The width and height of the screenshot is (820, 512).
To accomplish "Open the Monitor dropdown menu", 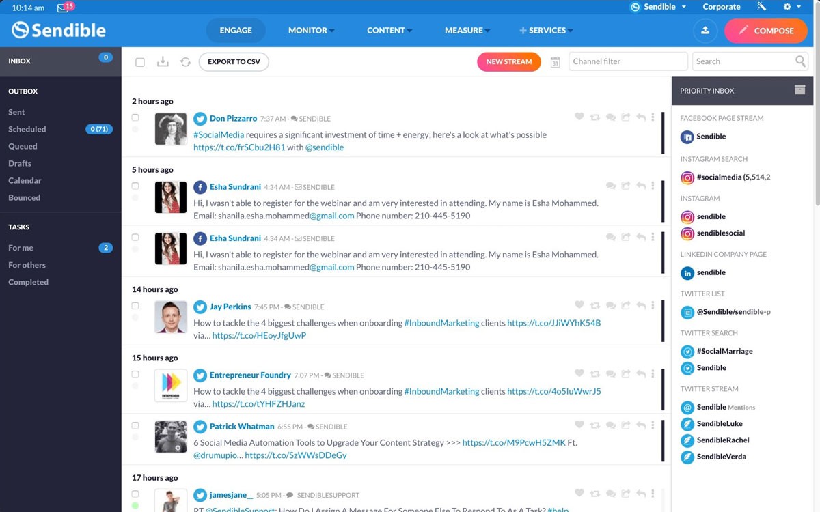I will [311, 30].
